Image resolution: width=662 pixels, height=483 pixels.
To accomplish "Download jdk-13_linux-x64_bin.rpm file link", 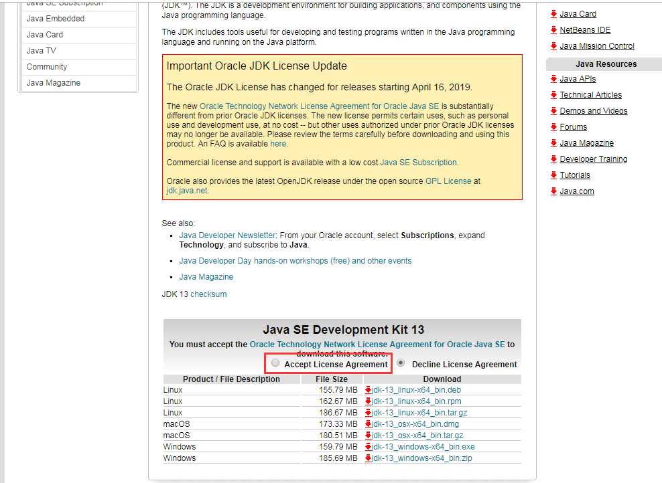I will point(416,401).
